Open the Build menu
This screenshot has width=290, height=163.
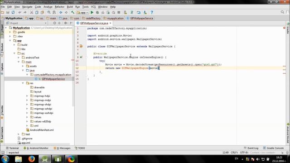pyautogui.click(x=70, y=7)
